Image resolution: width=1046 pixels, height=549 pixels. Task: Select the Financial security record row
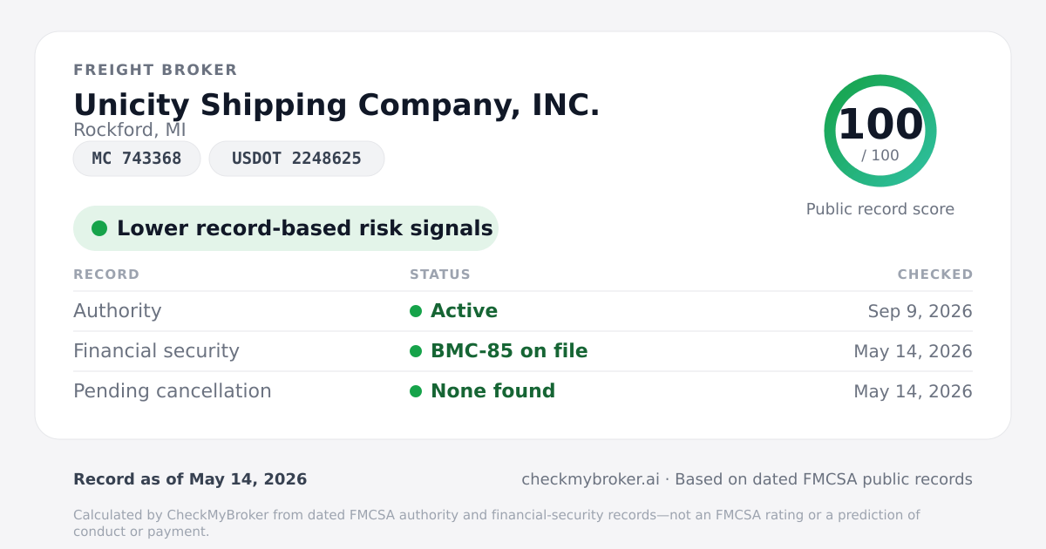pyautogui.click(x=523, y=351)
